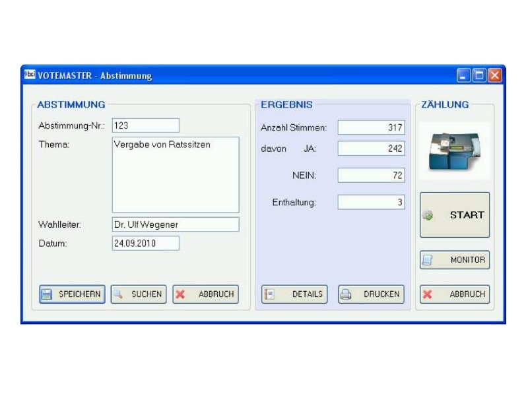The width and height of the screenshot is (528, 396).
Task: Minimize the VOTEMASTER window
Action: click(465, 76)
